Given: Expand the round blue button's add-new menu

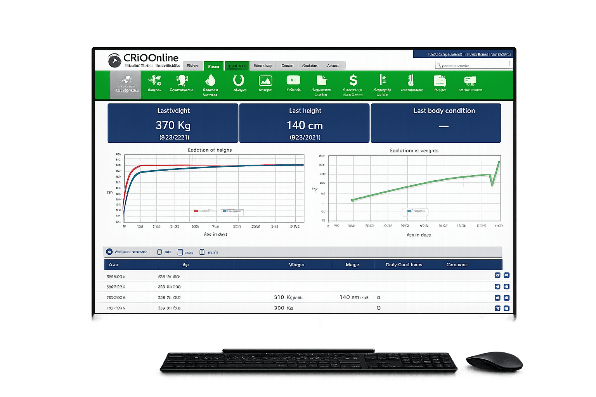Looking at the screenshot, I should point(109,252).
